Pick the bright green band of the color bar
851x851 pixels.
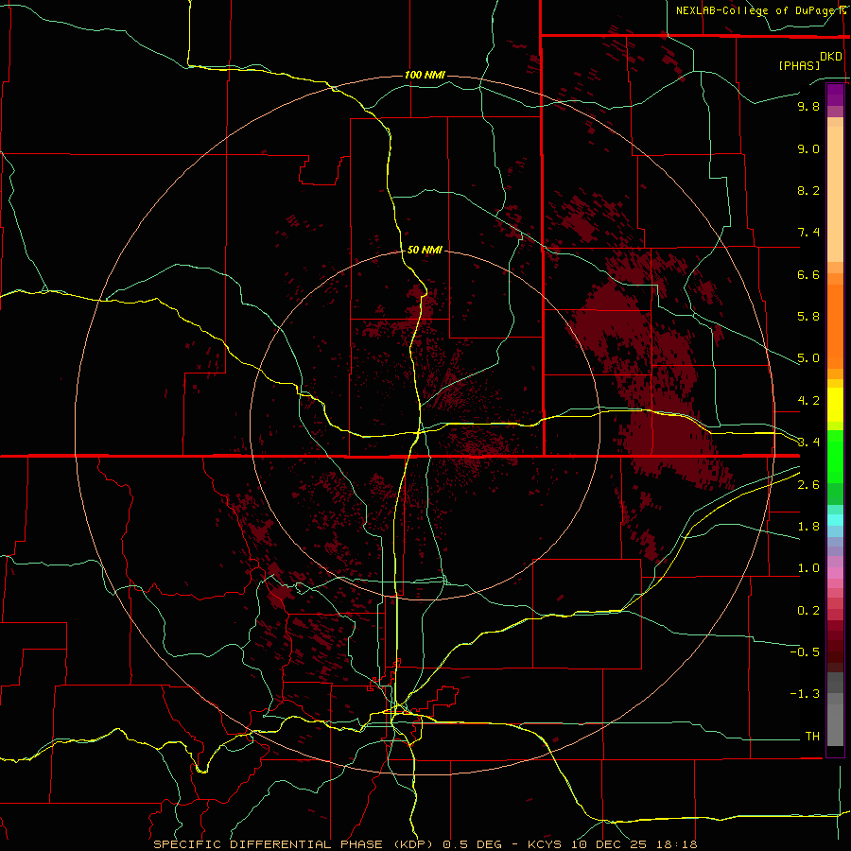(x=835, y=456)
